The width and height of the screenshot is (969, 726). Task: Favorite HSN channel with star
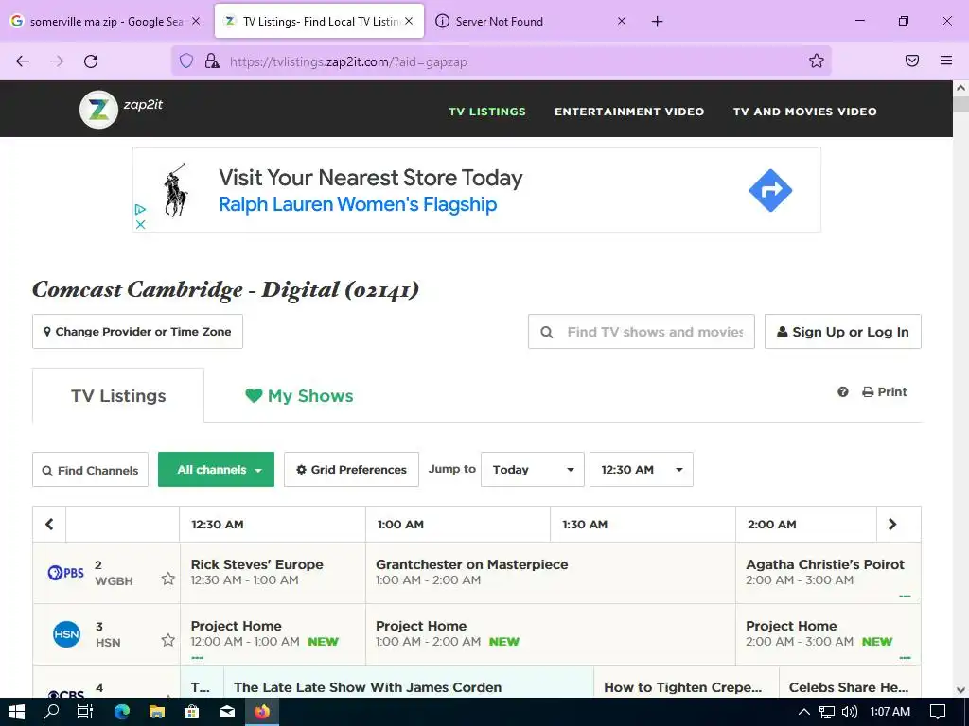(168, 640)
